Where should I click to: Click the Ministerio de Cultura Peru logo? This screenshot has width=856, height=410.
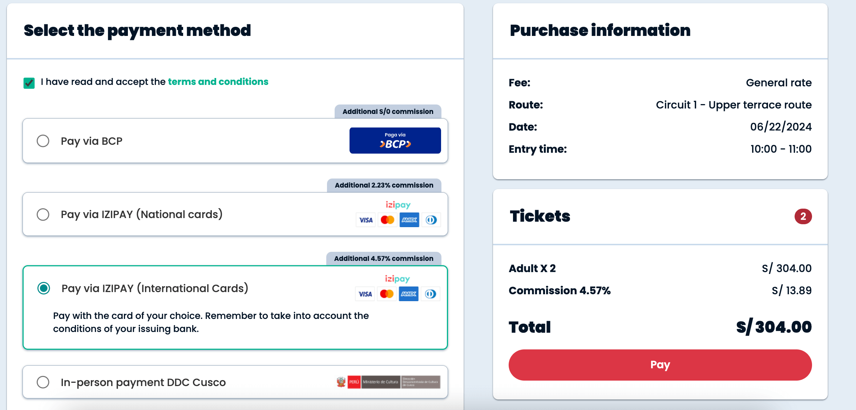(x=388, y=382)
